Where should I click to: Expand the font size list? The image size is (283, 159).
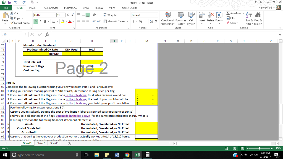tap(64, 15)
